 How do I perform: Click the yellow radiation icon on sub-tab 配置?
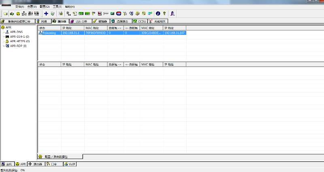pos(40,157)
